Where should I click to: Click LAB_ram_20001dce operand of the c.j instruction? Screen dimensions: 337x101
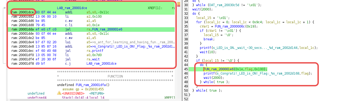click(x=102, y=63)
